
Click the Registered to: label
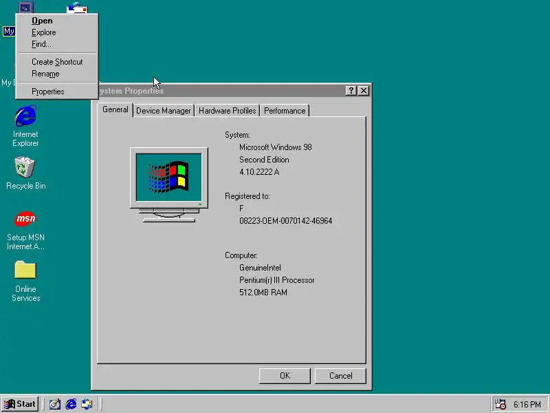[x=247, y=196]
